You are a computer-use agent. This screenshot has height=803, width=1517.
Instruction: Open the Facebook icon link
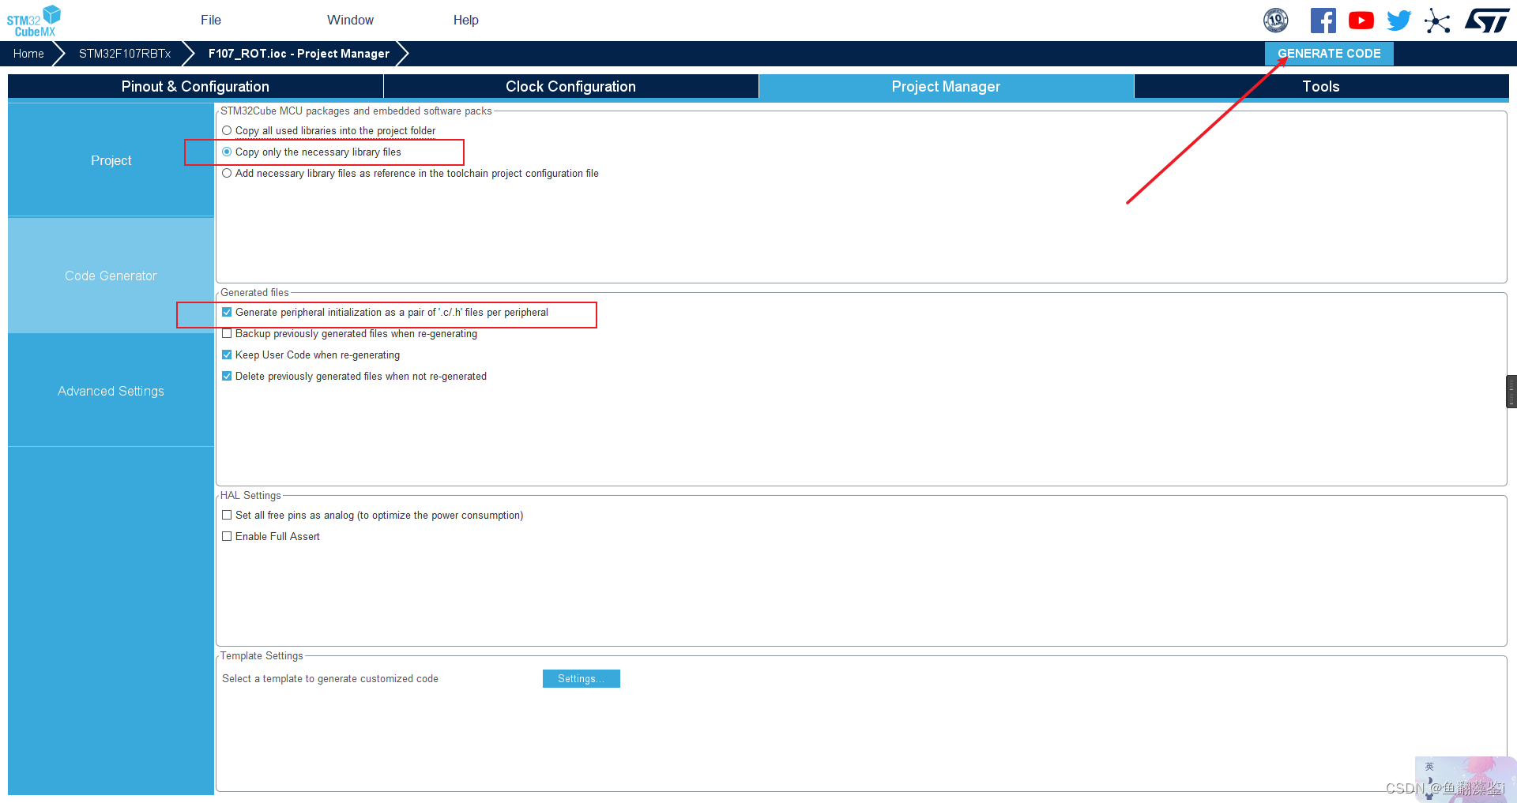click(1323, 21)
